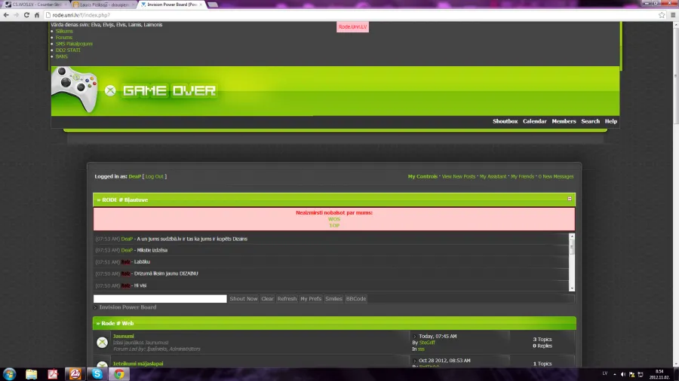Open Members menu item
Screen dimensions: 679x381
click(x=564, y=121)
